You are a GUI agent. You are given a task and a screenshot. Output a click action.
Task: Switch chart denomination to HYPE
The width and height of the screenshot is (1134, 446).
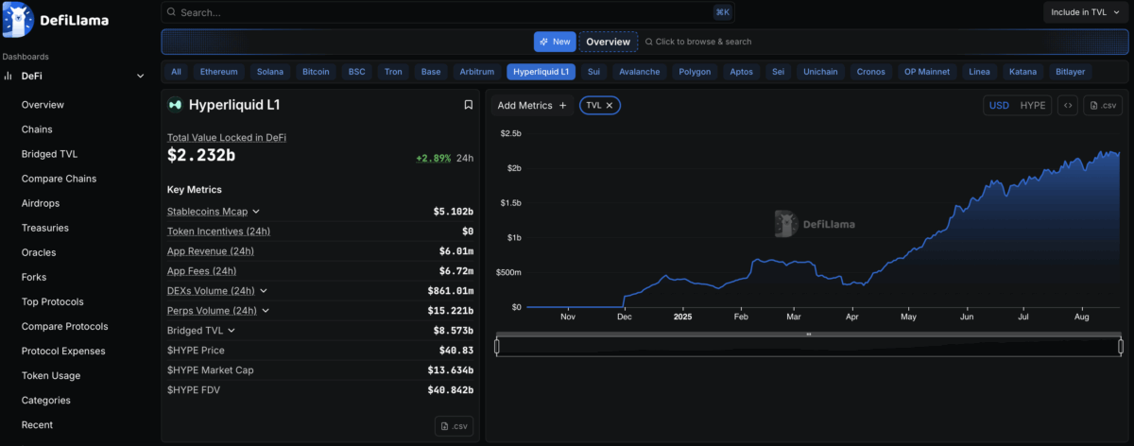point(1033,105)
